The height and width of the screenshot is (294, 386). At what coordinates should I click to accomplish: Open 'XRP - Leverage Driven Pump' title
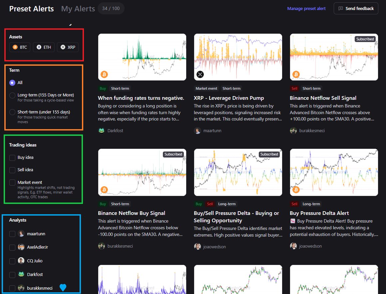[229, 98]
